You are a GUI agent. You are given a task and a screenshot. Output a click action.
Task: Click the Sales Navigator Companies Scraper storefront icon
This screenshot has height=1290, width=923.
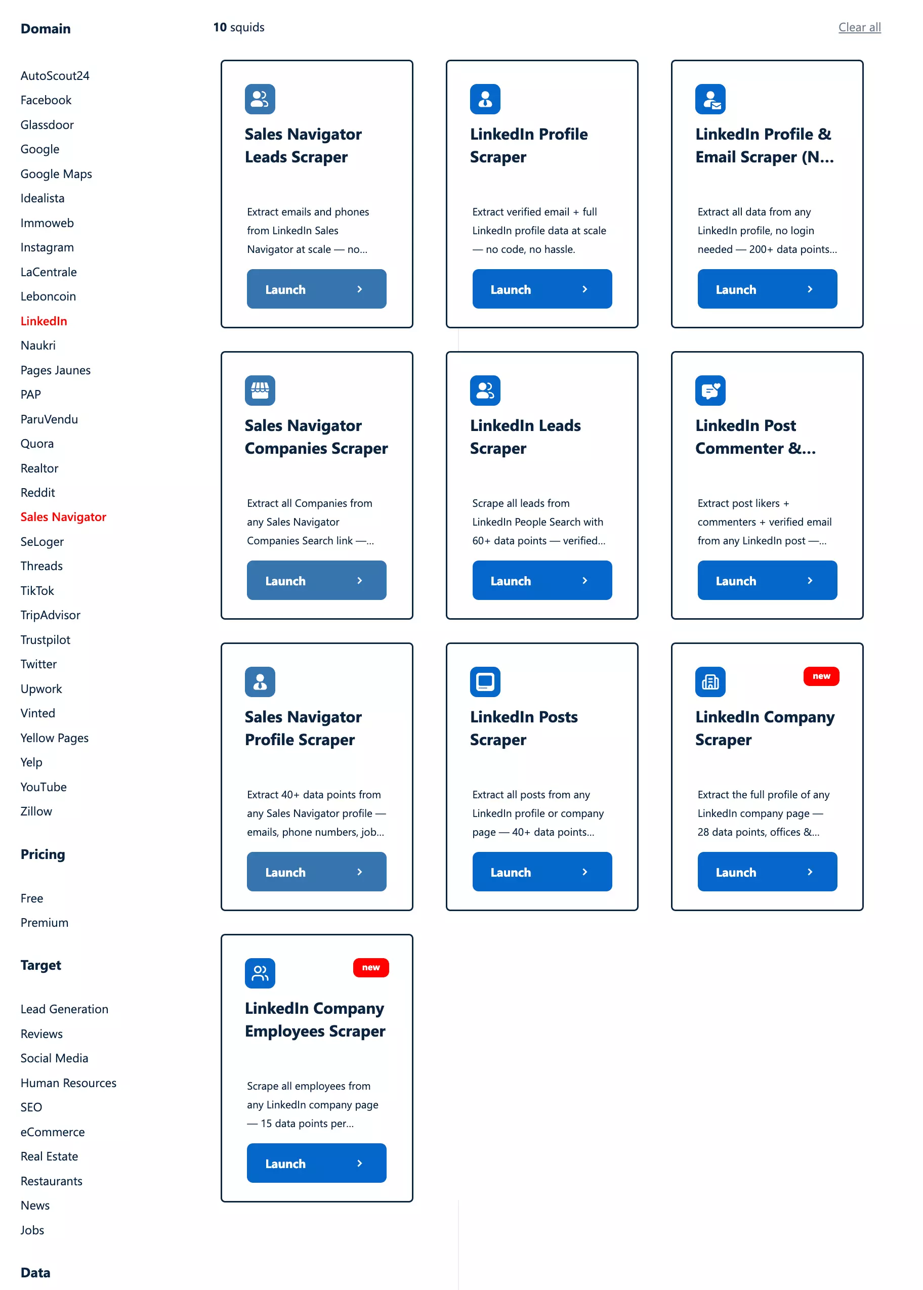[x=260, y=390]
